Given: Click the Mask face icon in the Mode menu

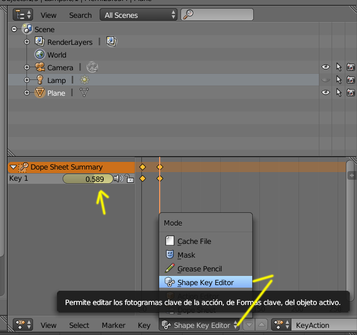Looking at the screenshot, I should 170,255.
